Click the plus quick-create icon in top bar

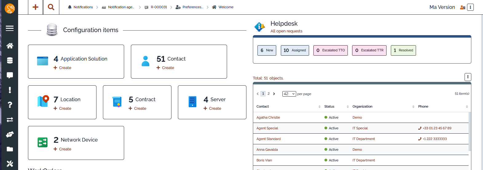tap(36, 7)
